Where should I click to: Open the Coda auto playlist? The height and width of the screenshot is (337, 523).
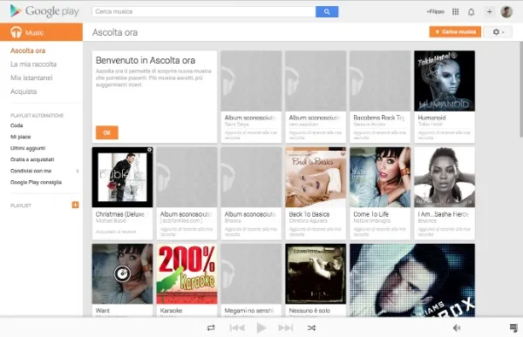coord(17,125)
